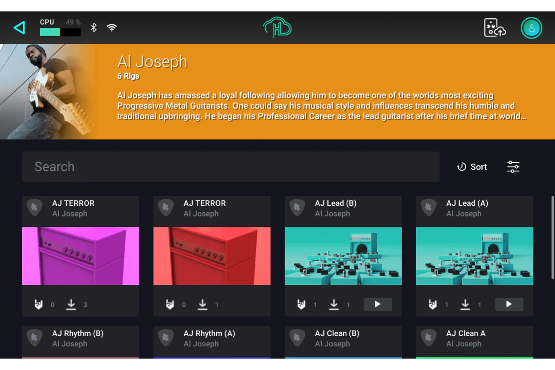Open the Bluetooth status icon
The width and height of the screenshot is (555, 370).
pos(94,28)
